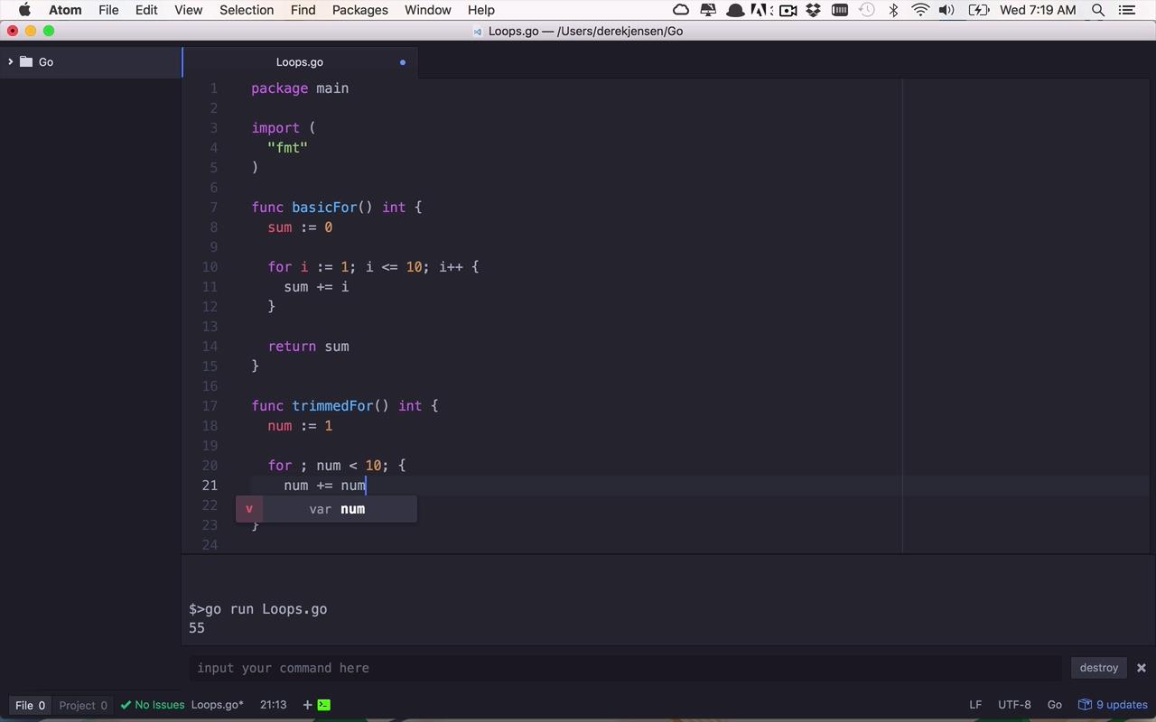1156x722 pixels.
Task: Open the Selection menu
Action: tap(247, 10)
